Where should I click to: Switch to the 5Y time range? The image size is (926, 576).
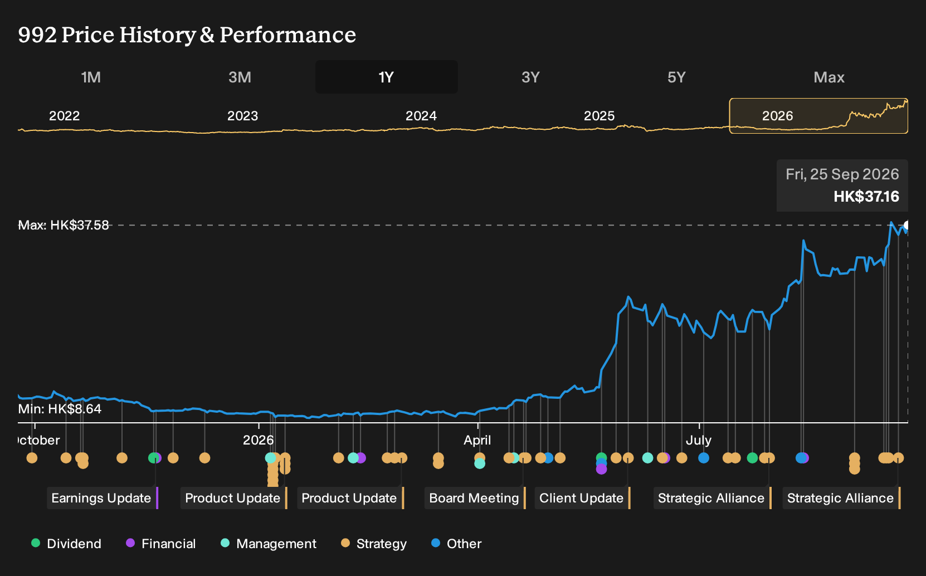coord(676,77)
